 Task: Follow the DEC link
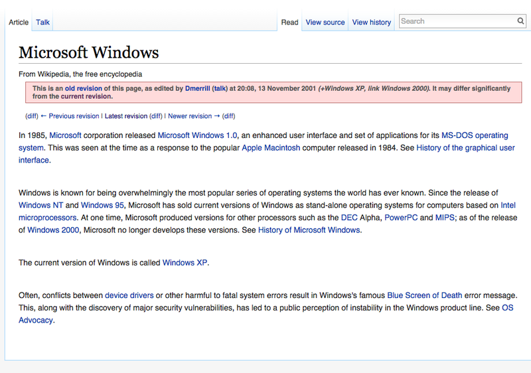349,218
